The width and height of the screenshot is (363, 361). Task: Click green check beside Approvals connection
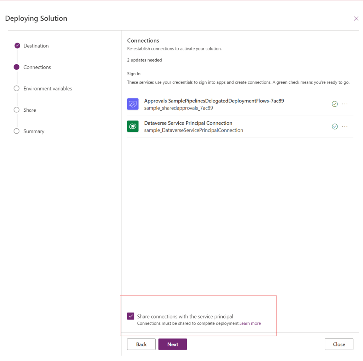335,104
